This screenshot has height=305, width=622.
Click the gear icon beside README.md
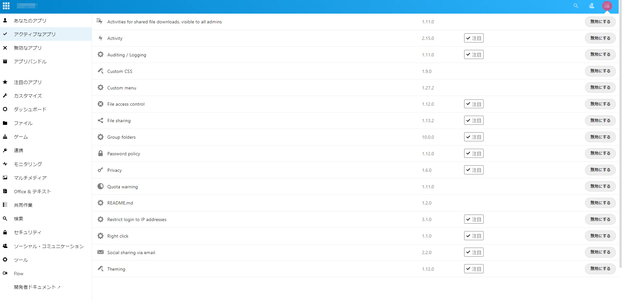click(101, 203)
